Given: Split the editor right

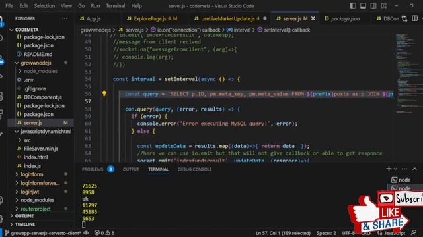Looking at the screenshot, I should point(415,18).
